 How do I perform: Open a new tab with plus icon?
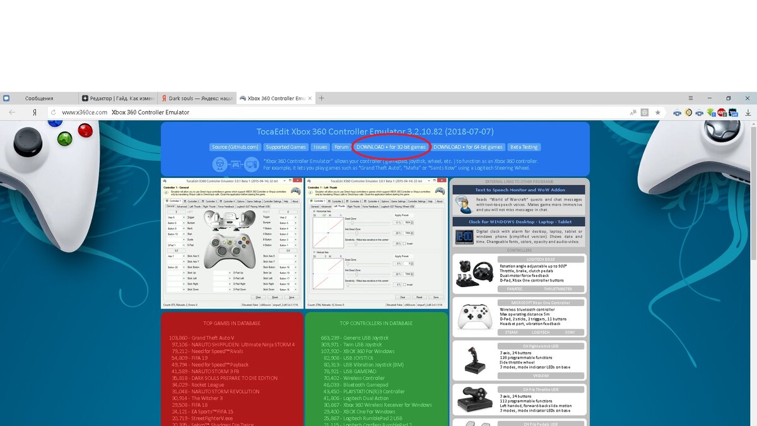click(322, 98)
